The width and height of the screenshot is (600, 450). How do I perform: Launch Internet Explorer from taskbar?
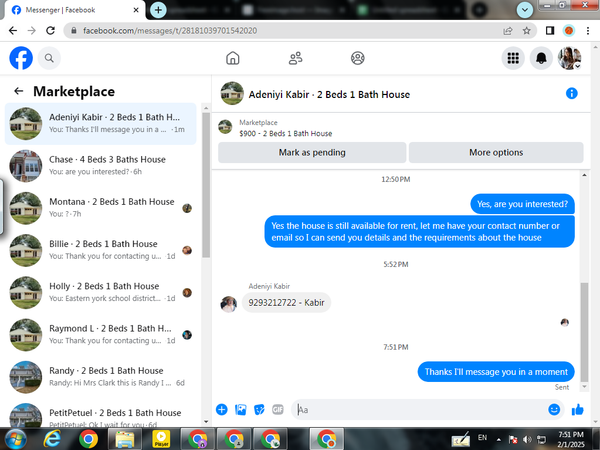point(52,438)
